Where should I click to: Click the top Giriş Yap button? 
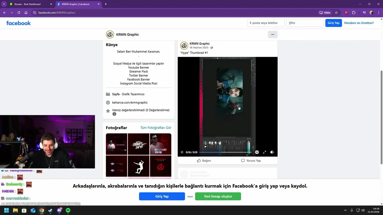(x=333, y=23)
